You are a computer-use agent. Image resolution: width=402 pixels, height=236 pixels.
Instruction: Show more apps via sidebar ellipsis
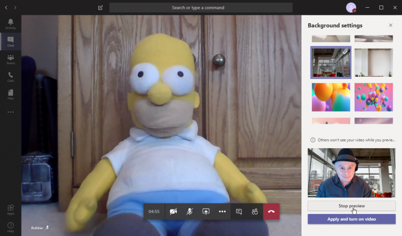click(x=10, y=112)
